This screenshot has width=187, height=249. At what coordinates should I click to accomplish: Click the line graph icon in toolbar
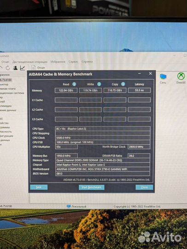23,68
